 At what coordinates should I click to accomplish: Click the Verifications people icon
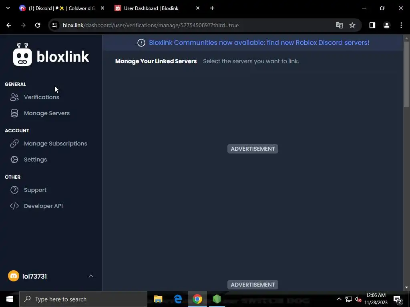[x=14, y=97]
